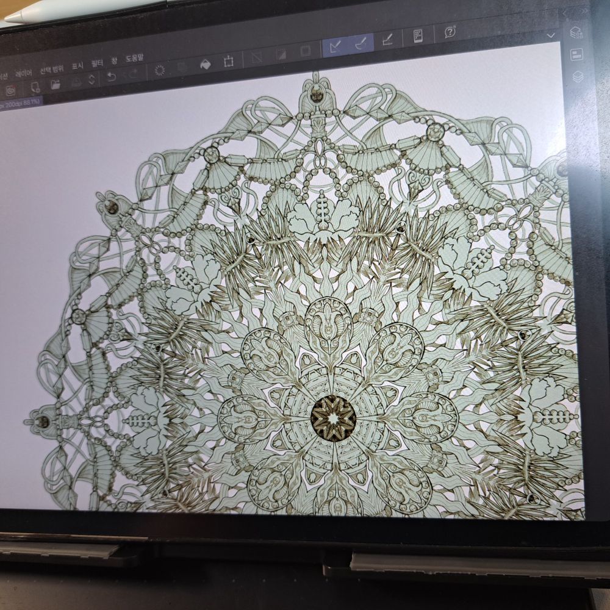Undo the last action
The image size is (610, 610).
coord(111,76)
